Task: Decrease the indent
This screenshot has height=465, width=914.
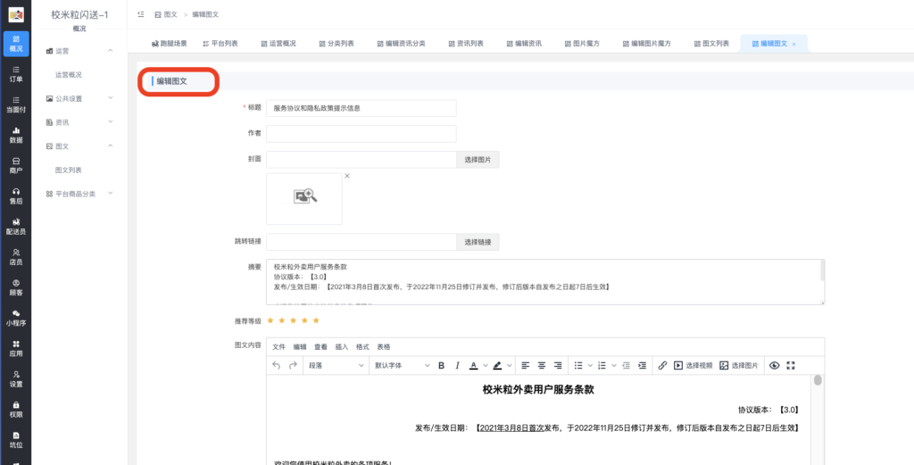Action: pos(626,365)
